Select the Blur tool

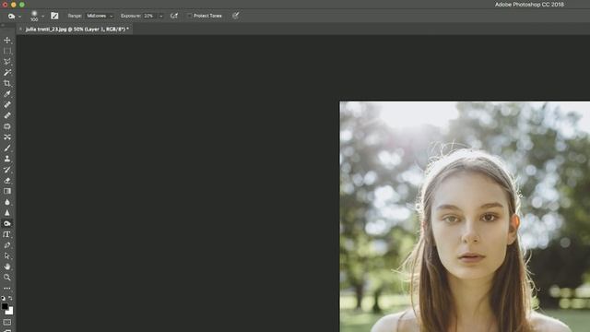(7, 202)
